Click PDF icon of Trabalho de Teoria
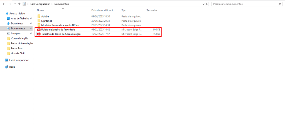 tap(39, 34)
